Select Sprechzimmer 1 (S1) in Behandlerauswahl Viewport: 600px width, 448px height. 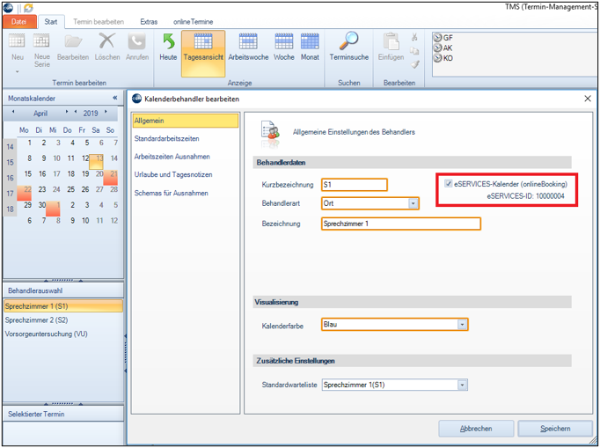(63, 306)
